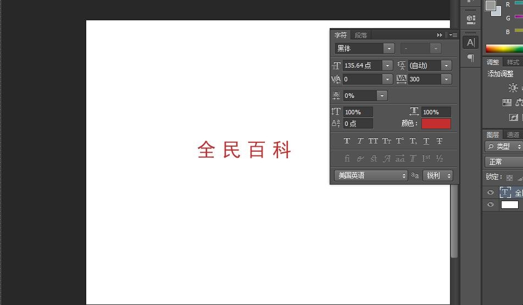Expand the font size 135.64 点 dropdown
523x305 pixels.
(387, 65)
